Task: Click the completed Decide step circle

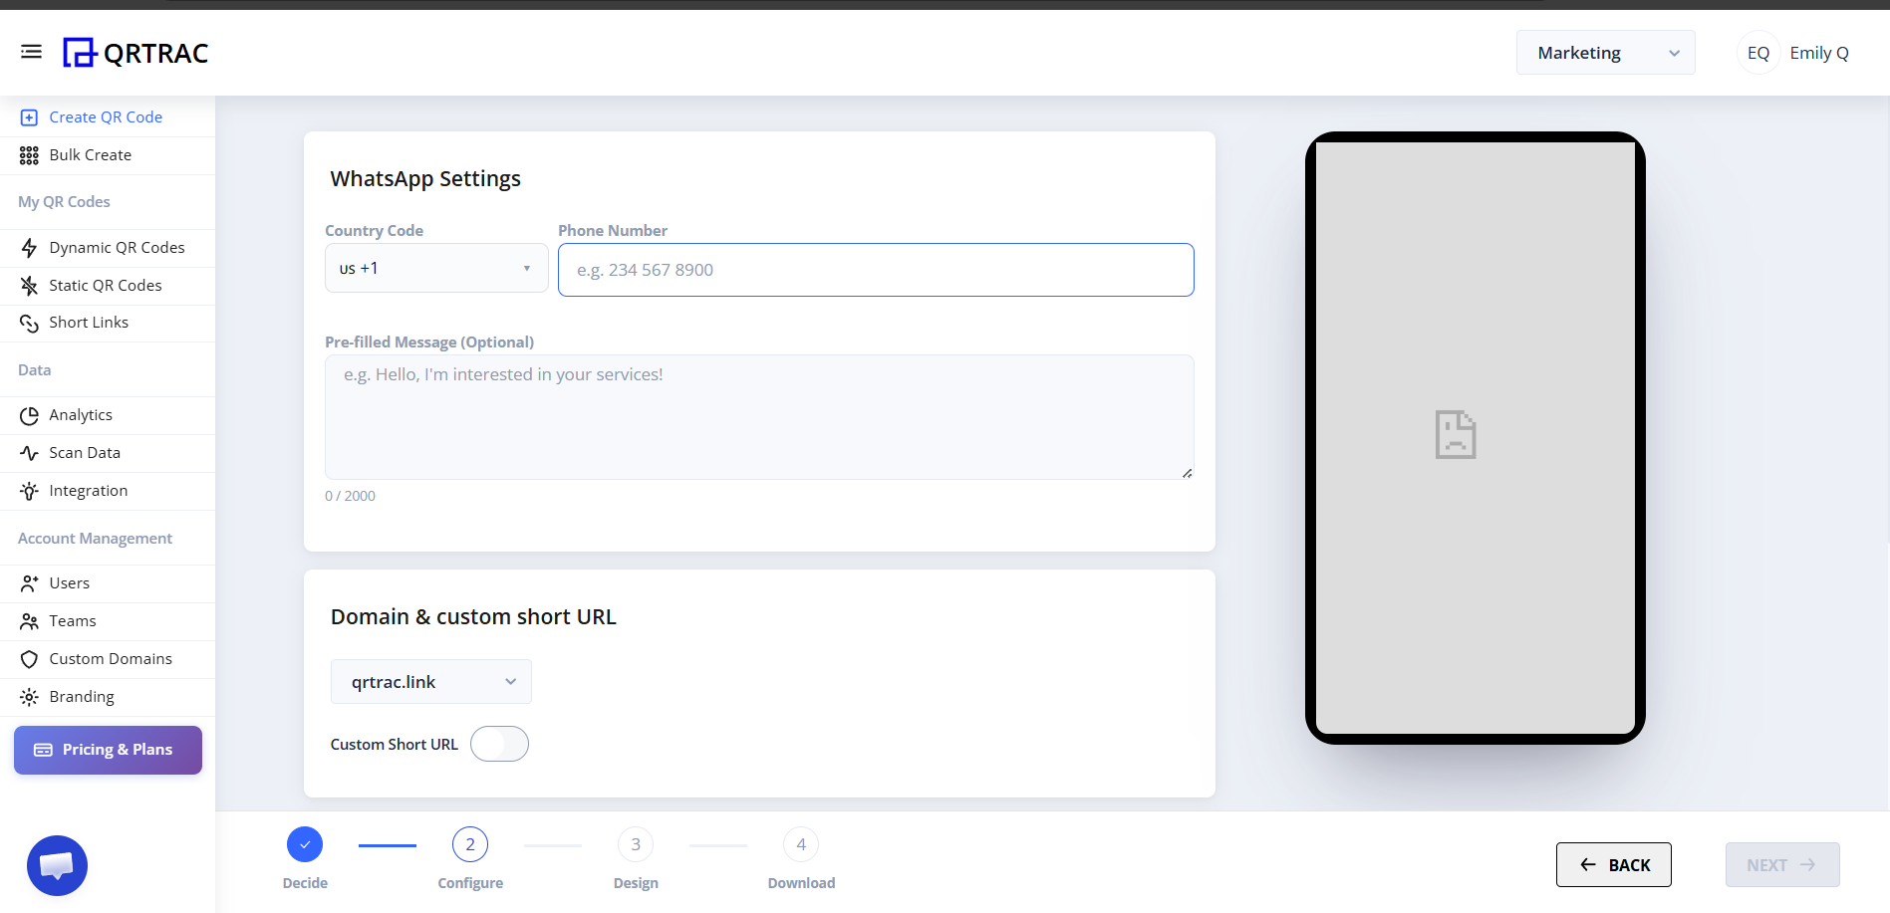Action: pos(305,844)
